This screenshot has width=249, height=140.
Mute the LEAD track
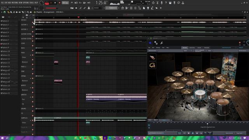click(x=33, y=46)
